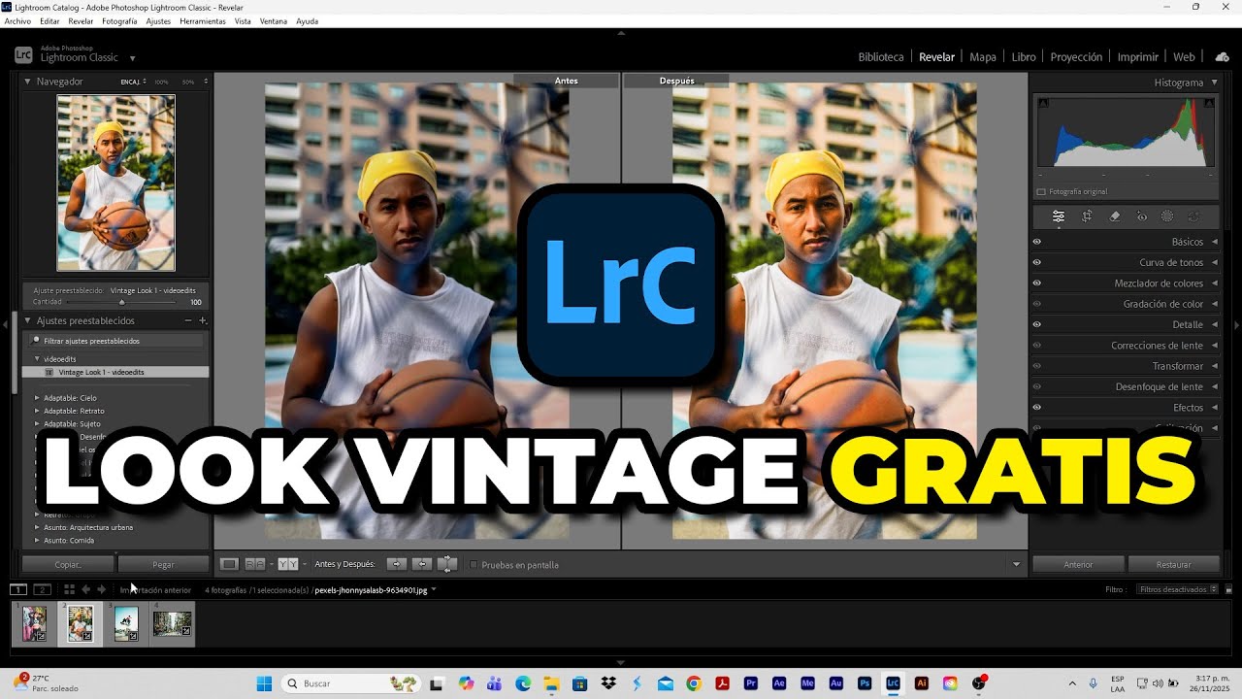The height and width of the screenshot is (699, 1242).
Task: Copy After settings to Before arrow
Action: [421, 564]
